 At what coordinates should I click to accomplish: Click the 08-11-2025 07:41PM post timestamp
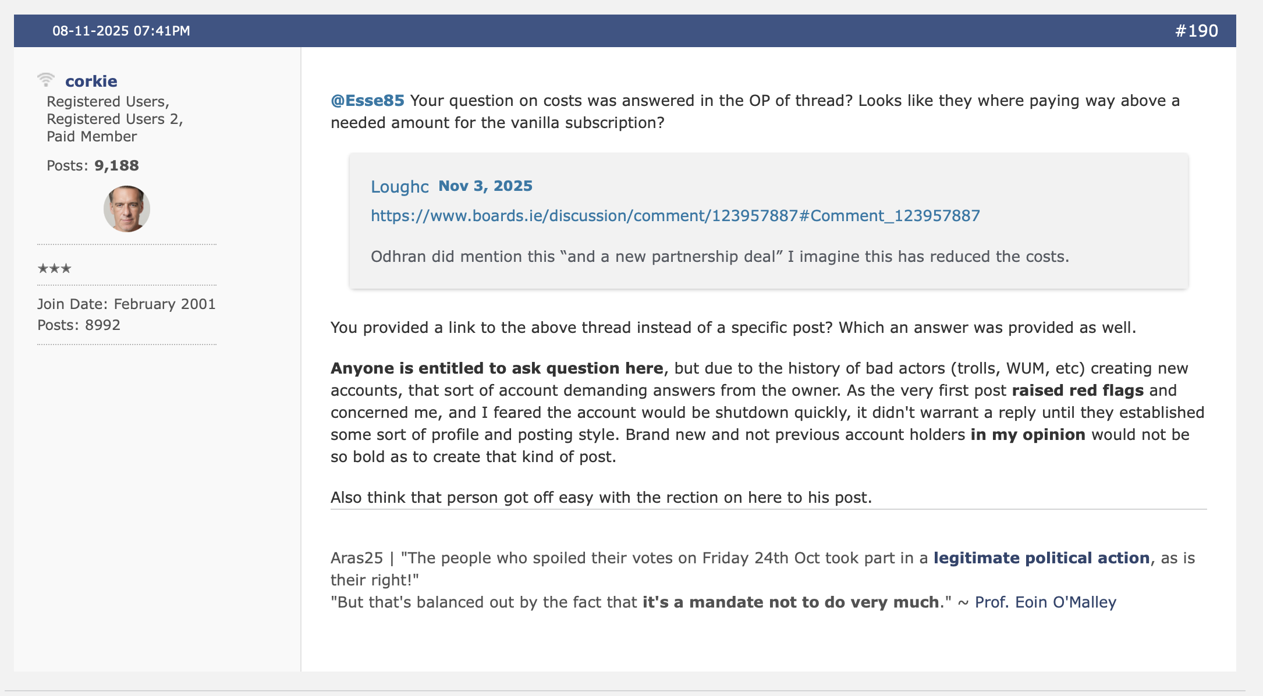pyautogui.click(x=121, y=31)
